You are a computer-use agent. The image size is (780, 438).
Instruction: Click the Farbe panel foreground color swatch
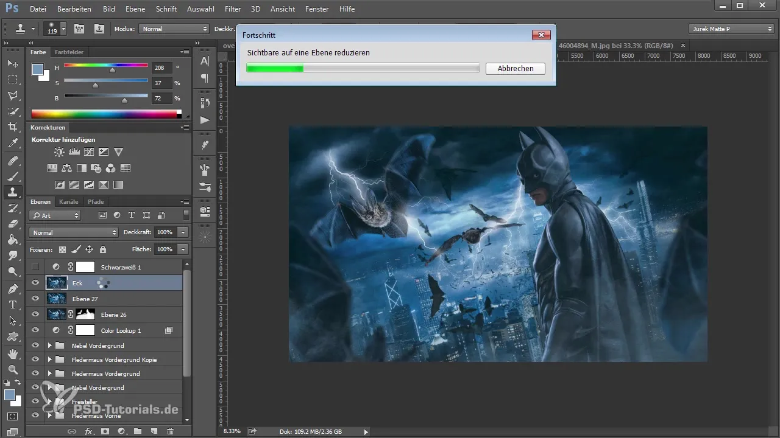[x=38, y=69]
